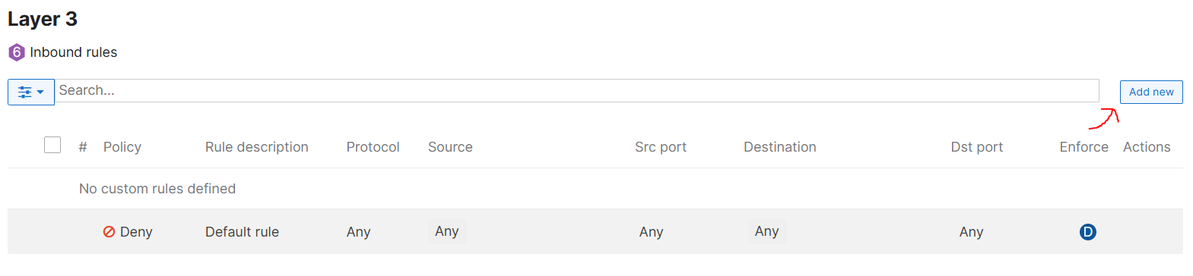Viewport: 1193px width, 276px height.
Task: Click the Source column header
Action: pos(450,147)
